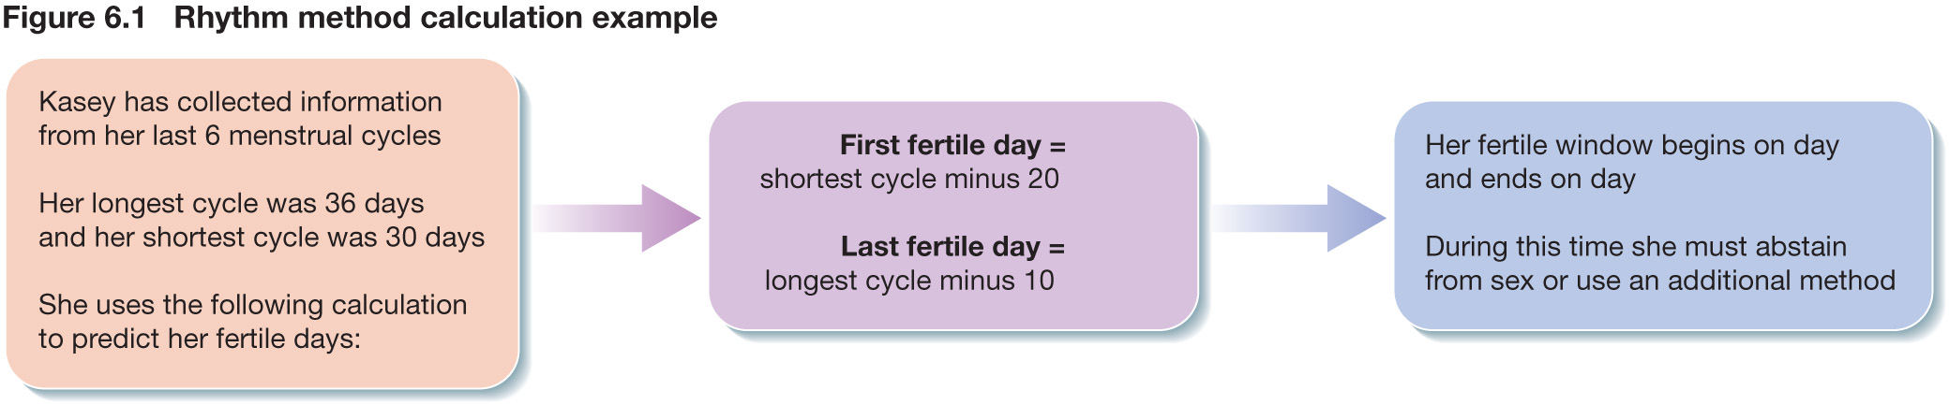Click the purple arrow between boxes

click(x=617, y=218)
